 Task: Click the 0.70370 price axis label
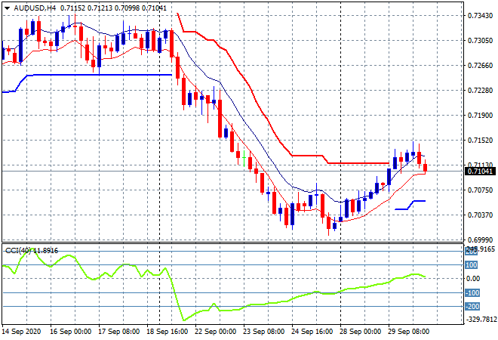point(478,215)
